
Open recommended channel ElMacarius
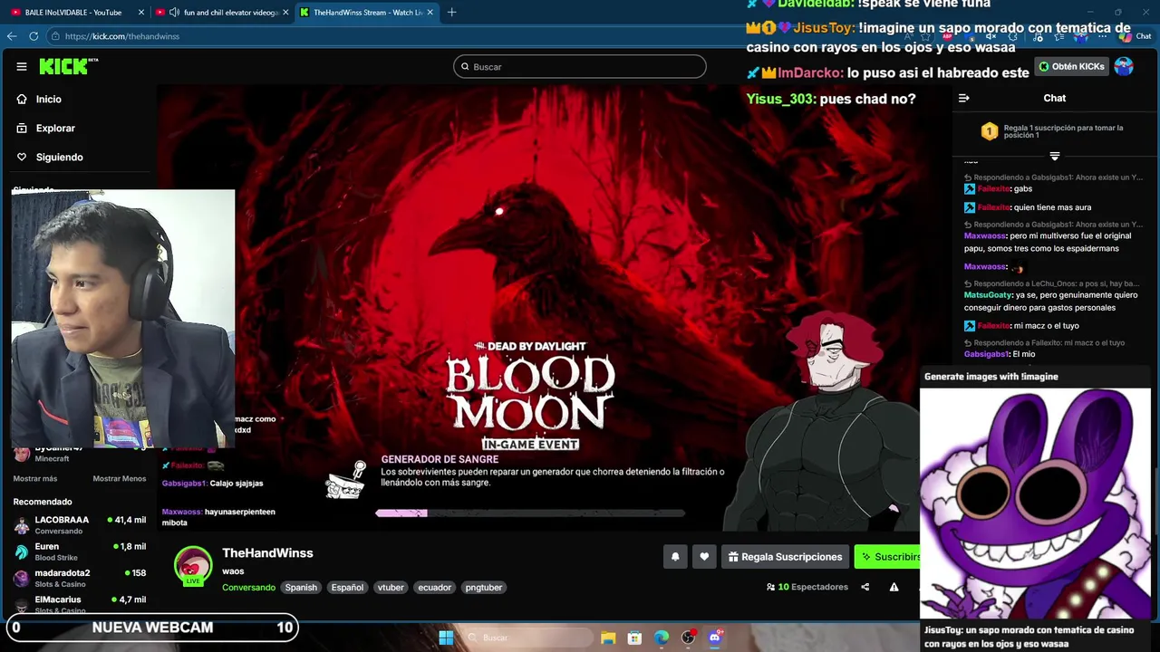(x=80, y=604)
